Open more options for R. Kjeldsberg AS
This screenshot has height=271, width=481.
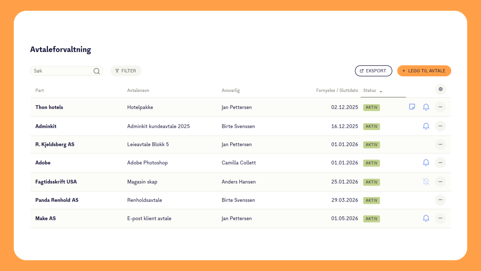tap(440, 144)
